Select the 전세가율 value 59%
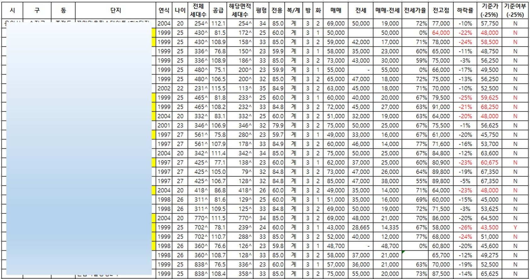Image resolution: width=530 pixels, height=279 pixels. pyautogui.click(x=422, y=60)
